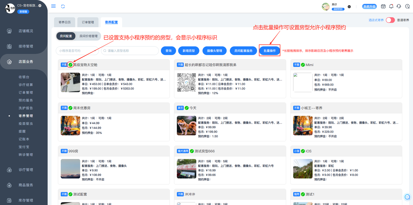Open the 今天 room dog thumbnail
The height and width of the screenshot is (205, 413).
coord(186,126)
